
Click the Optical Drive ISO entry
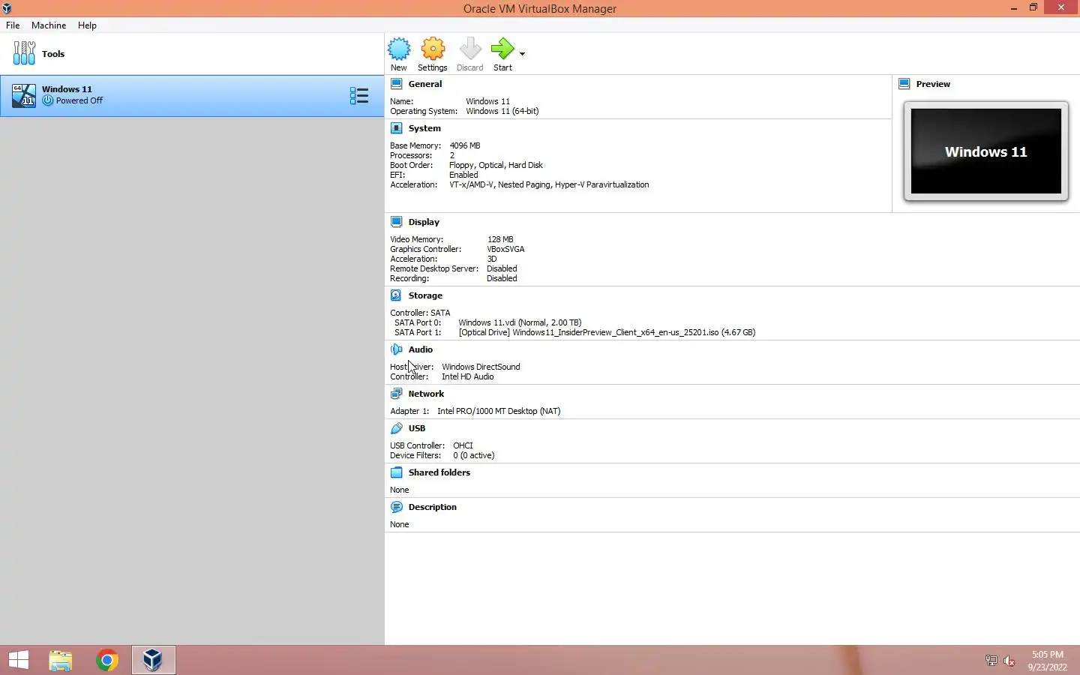pos(607,332)
